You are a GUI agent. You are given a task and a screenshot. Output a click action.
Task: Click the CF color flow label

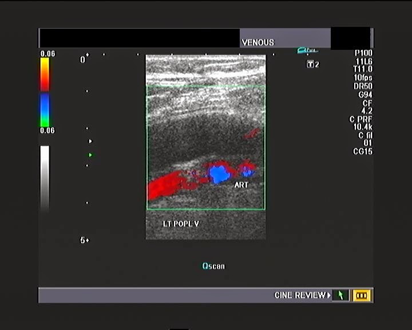pos(367,103)
